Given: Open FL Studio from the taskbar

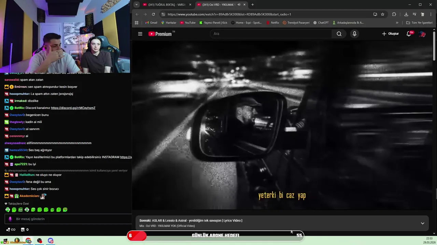Looking at the screenshot, I should 17,241.
